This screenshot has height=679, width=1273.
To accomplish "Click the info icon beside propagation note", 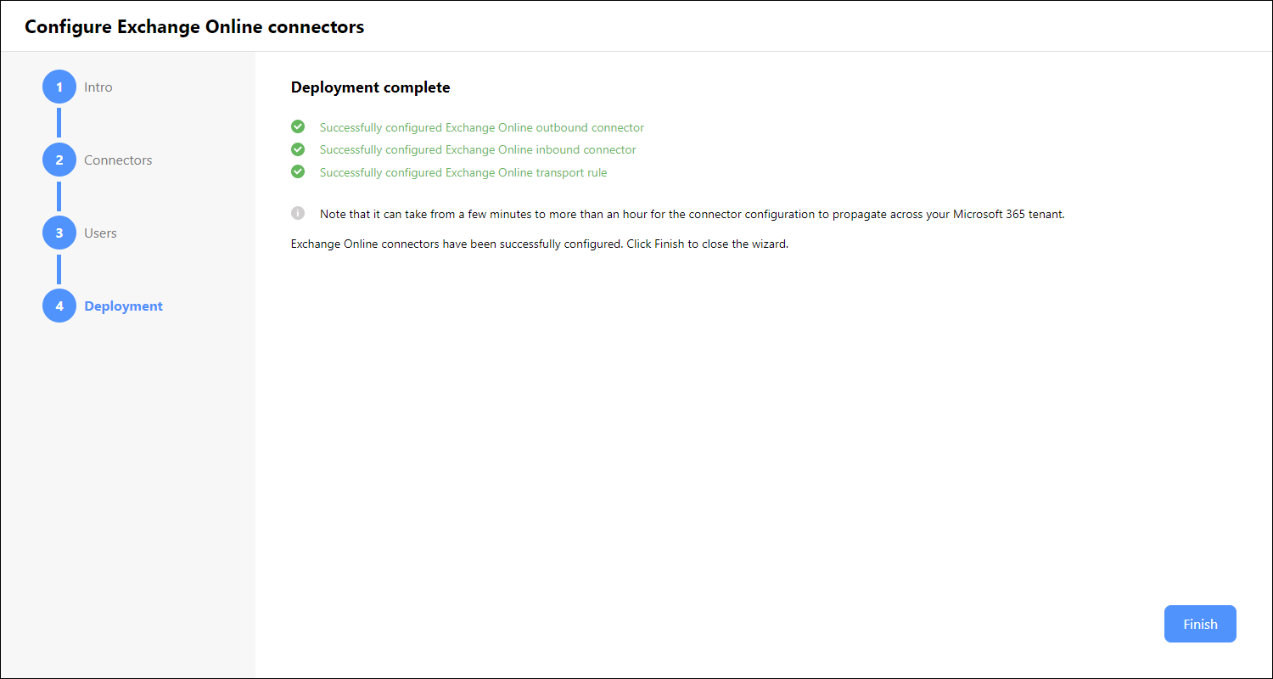I will pyautogui.click(x=298, y=213).
